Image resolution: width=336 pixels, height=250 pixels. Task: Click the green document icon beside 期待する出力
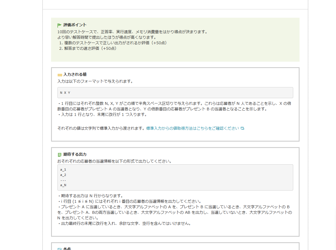click(x=60, y=155)
